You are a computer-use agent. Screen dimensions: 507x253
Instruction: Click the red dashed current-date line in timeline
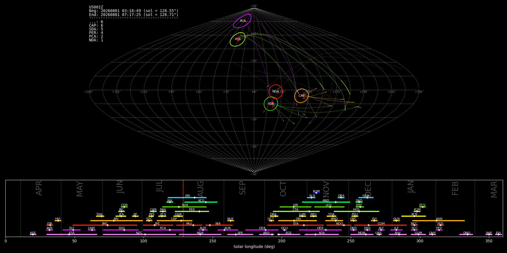pyautogui.click(x=183, y=208)
